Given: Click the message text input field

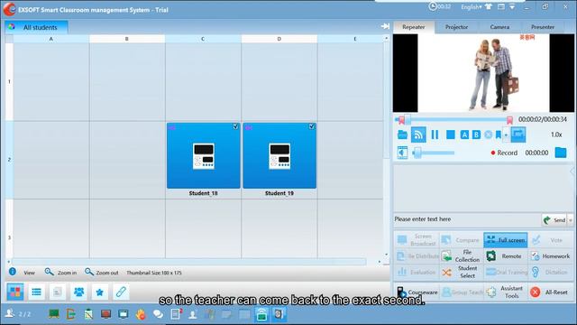Looking at the screenshot, I should (x=467, y=219).
